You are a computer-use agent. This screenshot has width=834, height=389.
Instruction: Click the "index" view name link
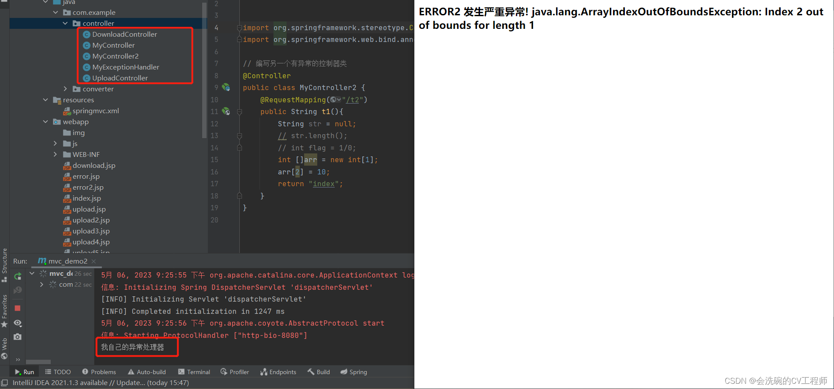[x=324, y=184]
